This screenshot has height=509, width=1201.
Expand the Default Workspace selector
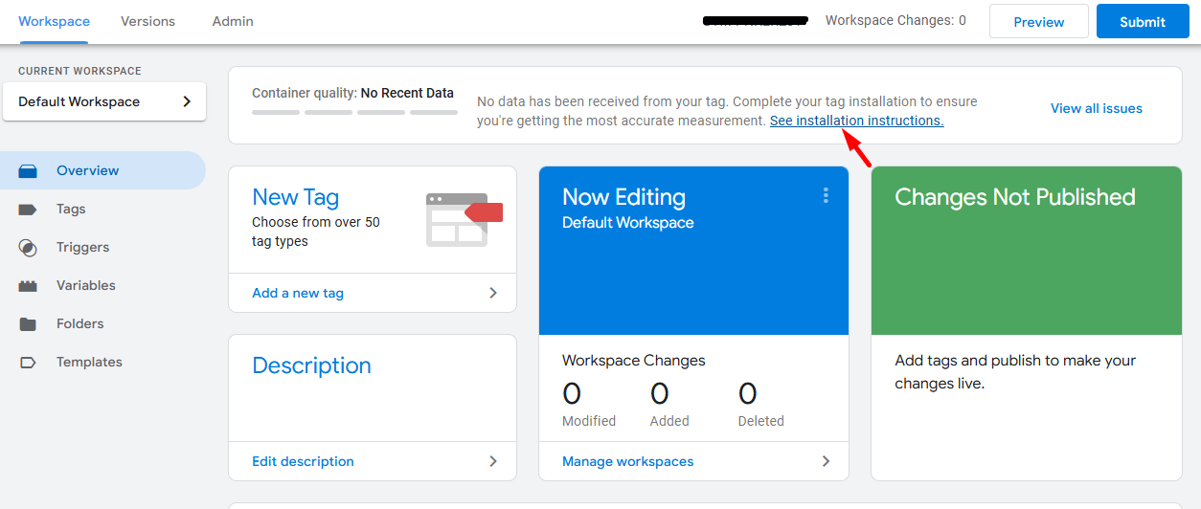[104, 101]
